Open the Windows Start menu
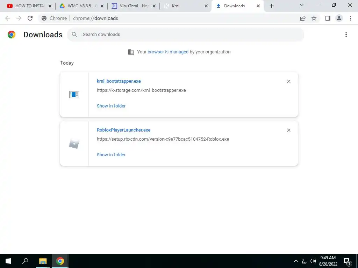The image size is (358, 268). 8,261
